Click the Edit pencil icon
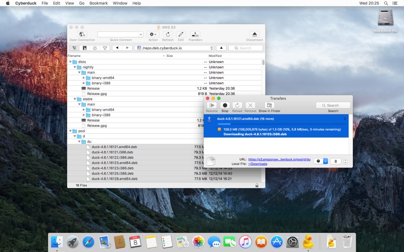The image size is (404, 252). click(x=181, y=35)
